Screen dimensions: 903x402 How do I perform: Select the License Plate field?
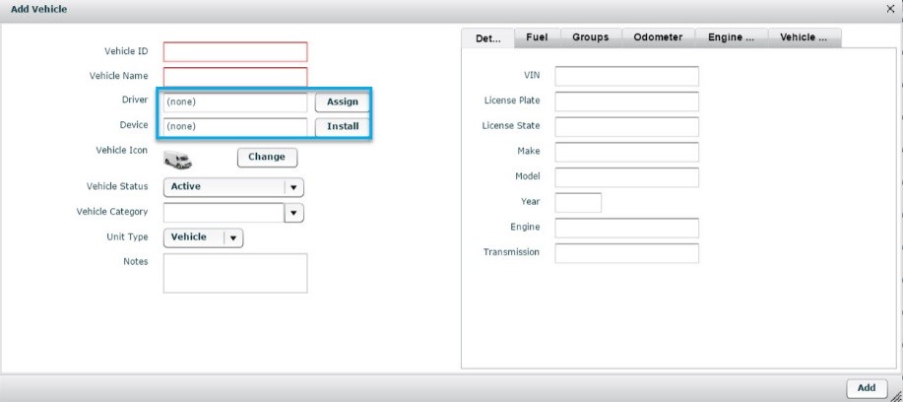(x=626, y=101)
